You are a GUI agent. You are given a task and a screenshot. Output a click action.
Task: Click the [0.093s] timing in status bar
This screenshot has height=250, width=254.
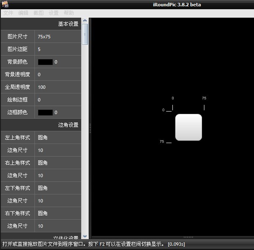[x=176, y=244]
